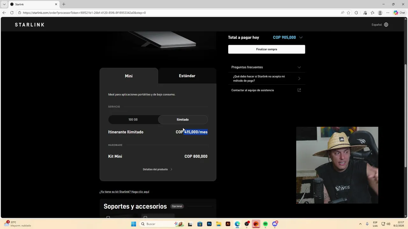408x229 pixels.
Task: Click the taskbar microphone icon
Action: pyautogui.click(x=367, y=224)
